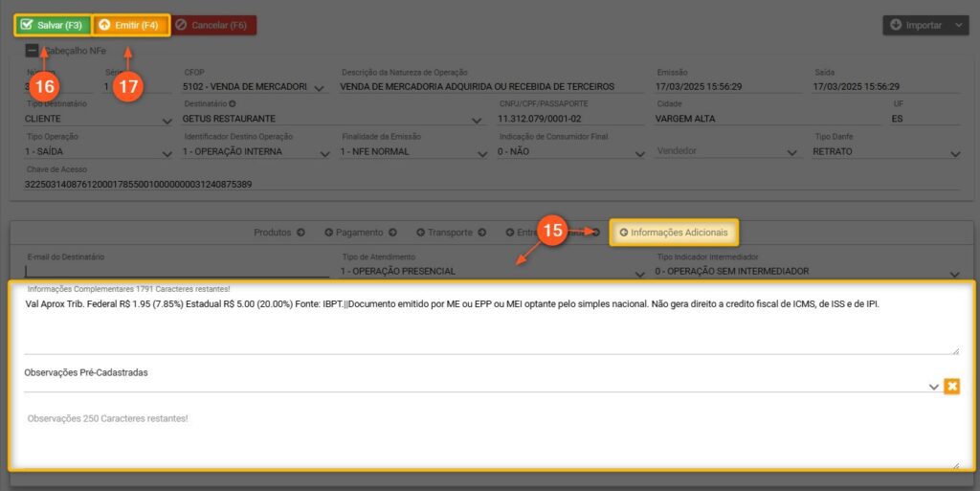Open the Importar dropdown button
Viewport: 980px width, 491px height.
[x=924, y=26]
